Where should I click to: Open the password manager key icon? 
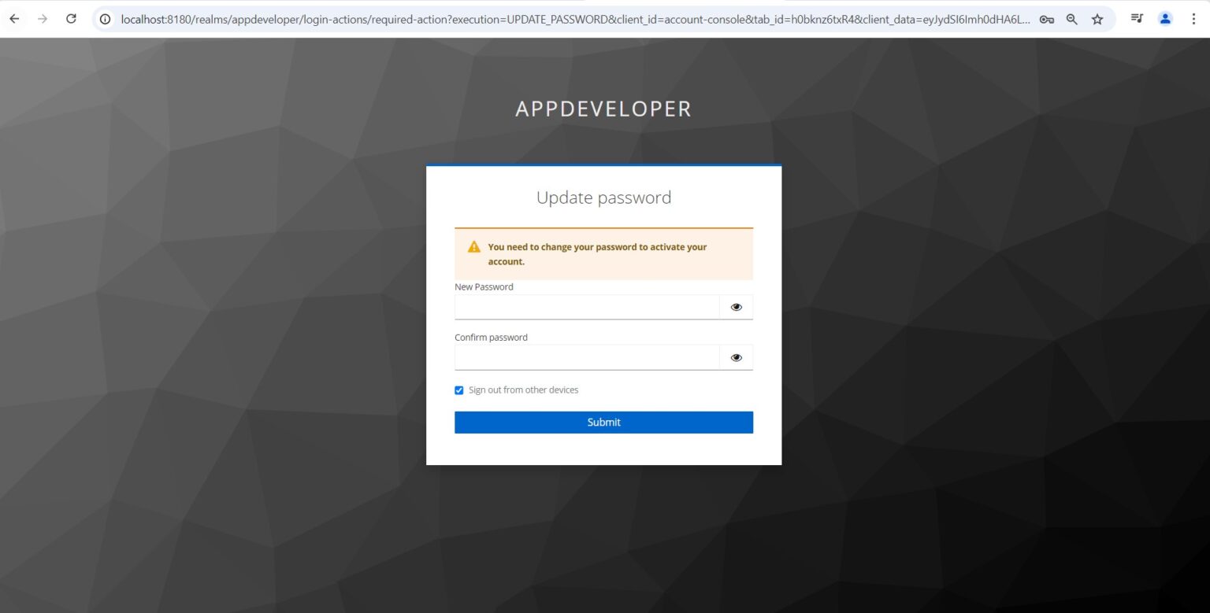pyautogui.click(x=1046, y=18)
